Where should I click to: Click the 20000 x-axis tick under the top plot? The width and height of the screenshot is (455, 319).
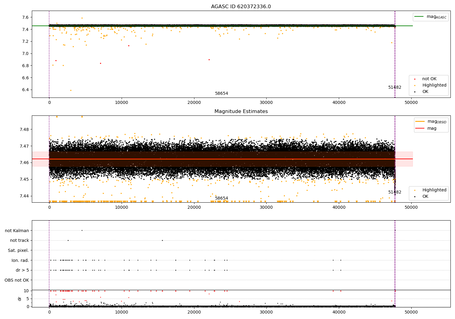tap(194, 102)
